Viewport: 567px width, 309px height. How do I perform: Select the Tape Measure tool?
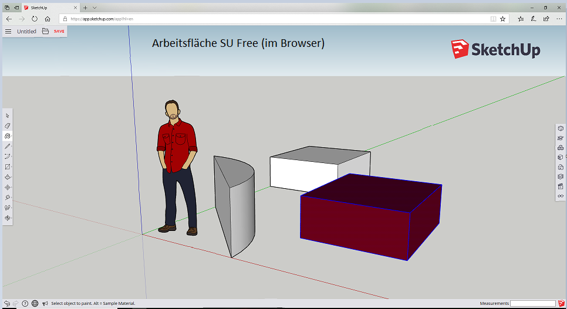point(8,197)
